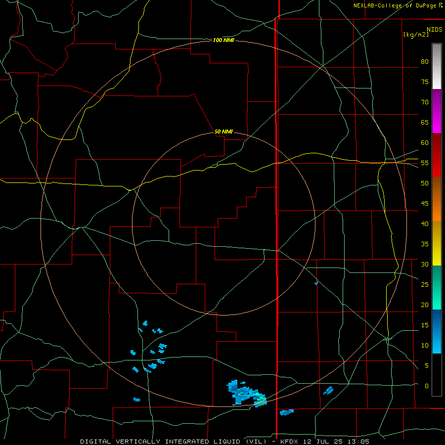Image resolution: width=445 pixels, height=445 pixels.
Task: Click the 80 value on the color scale
Action: (425, 62)
